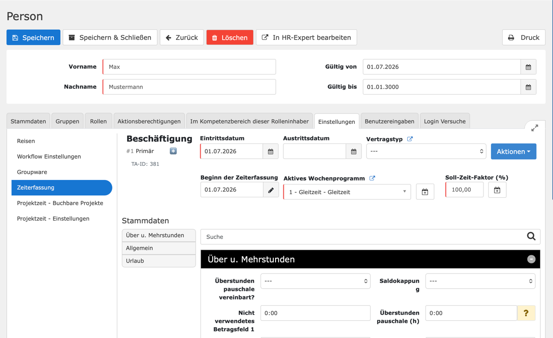553x338 pixels.
Task: Select Reisen in the settings sidebar
Action: pyautogui.click(x=62, y=141)
